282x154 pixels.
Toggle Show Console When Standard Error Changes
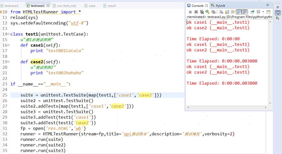pyautogui.click(x=245, y=12)
